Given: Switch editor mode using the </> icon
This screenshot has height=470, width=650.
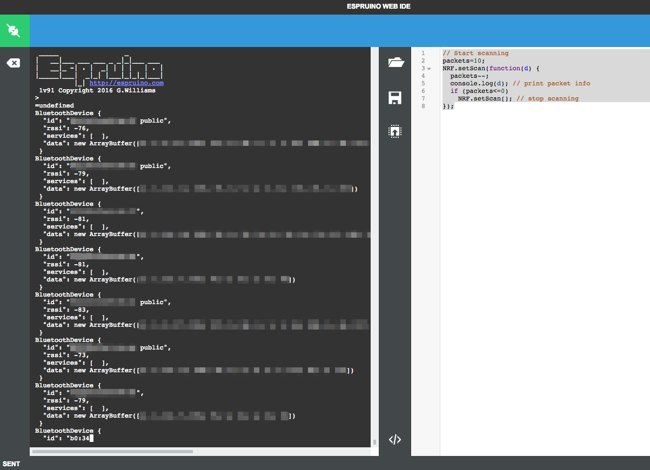Looking at the screenshot, I should coord(395,440).
